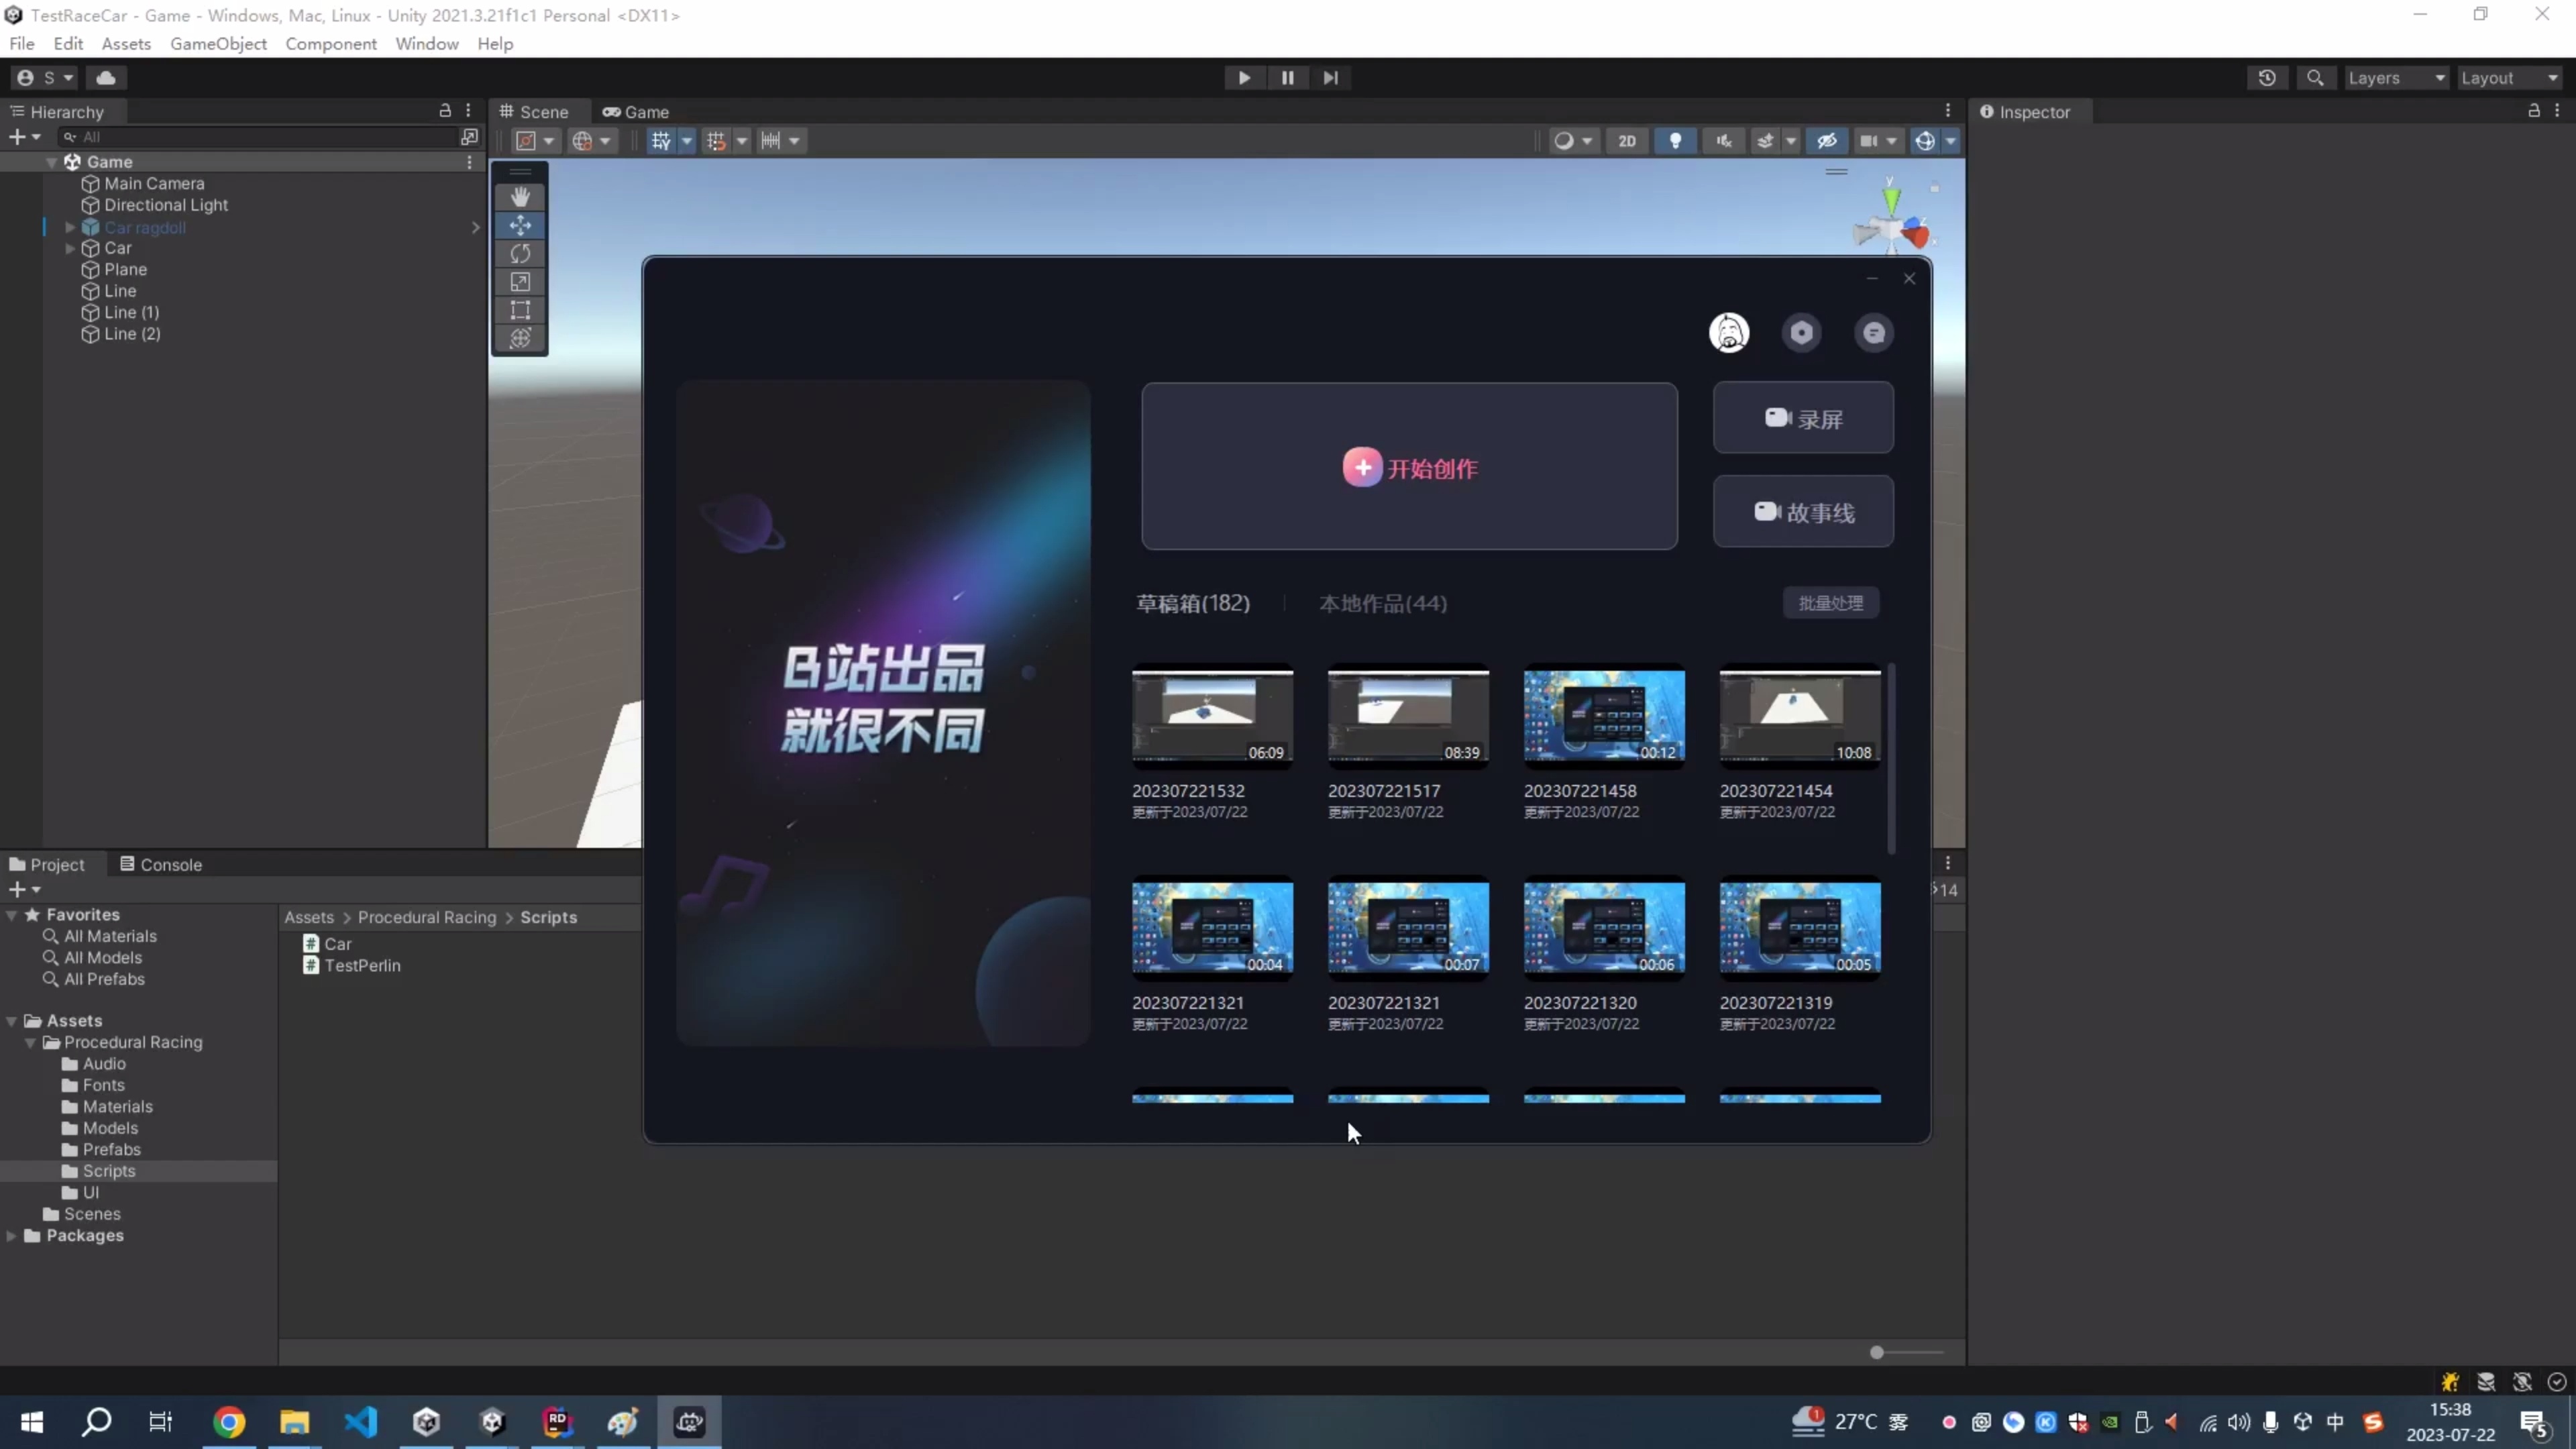This screenshot has width=2576, height=1449.
Task: Click the zoom slider below the Project panel
Action: point(1878,1352)
